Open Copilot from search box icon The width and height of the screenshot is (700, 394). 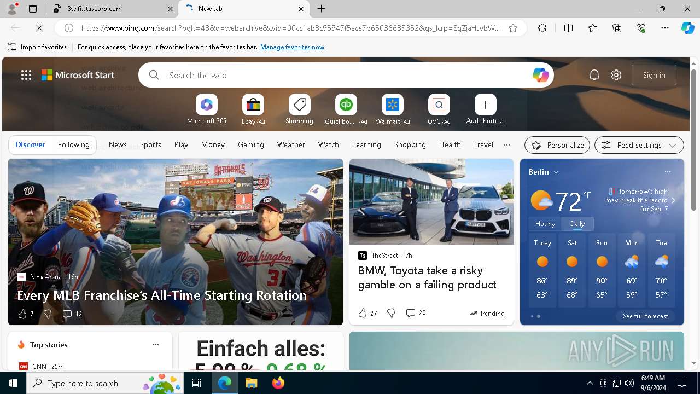click(540, 75)
